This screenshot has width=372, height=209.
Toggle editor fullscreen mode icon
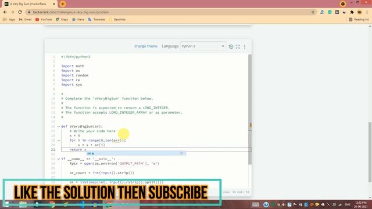pos(238,46)
